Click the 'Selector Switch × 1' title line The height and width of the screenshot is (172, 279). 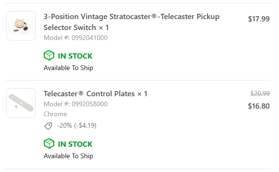tap(76, 28)
